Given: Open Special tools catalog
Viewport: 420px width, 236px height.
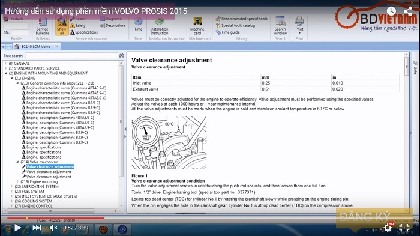Looking at the screenshot, I should click(235, 25).
